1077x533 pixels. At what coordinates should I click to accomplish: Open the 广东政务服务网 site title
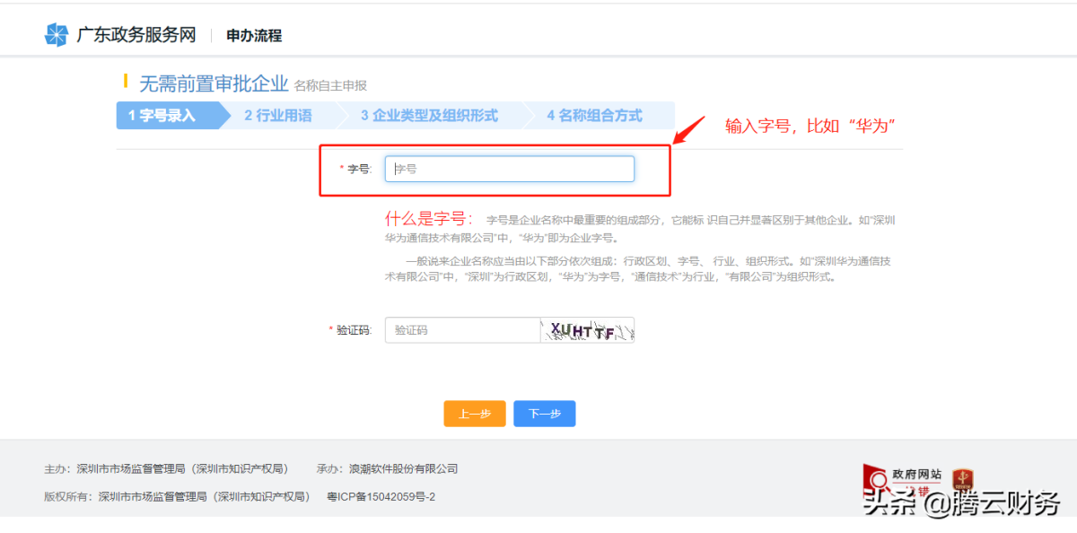click(136, 36)
